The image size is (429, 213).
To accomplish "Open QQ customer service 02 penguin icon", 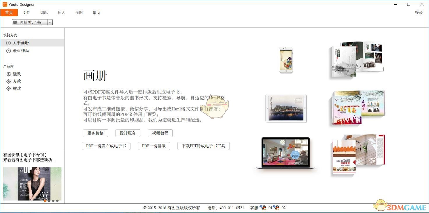I will click(277, 208).
